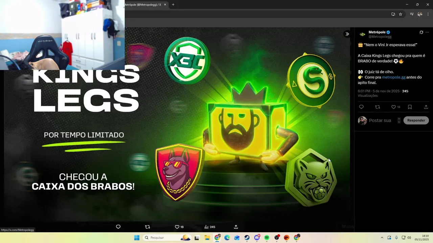The height and width of the screenshot is (243, 433).
Task: Open the Kings Legs promo image
Action: point(177,124)
